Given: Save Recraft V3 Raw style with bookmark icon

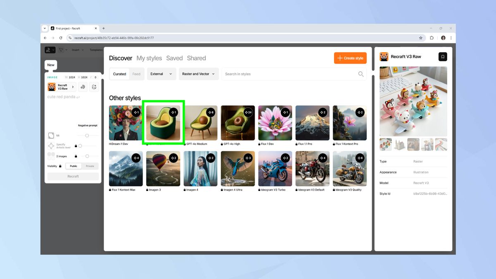Looking at the screenshot, I should coord(443,57).
